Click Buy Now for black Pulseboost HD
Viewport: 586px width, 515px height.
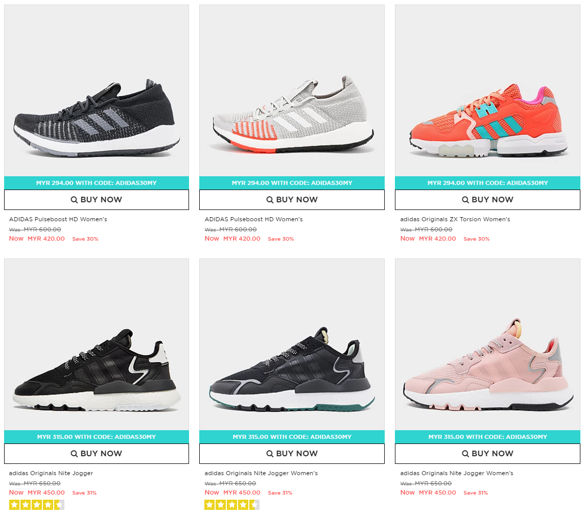coord(97,200)
